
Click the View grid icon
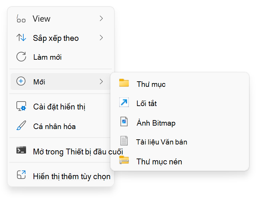pyautogui.click(x=21, y=19)
